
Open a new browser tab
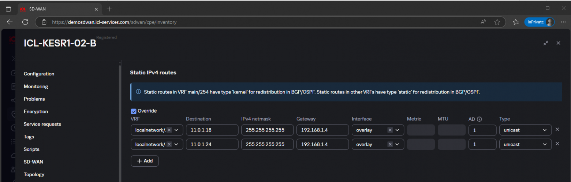109,9
